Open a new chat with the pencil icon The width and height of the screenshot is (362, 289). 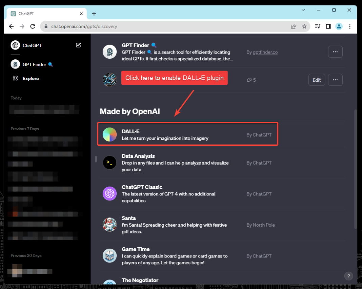[x=78, y=45]
